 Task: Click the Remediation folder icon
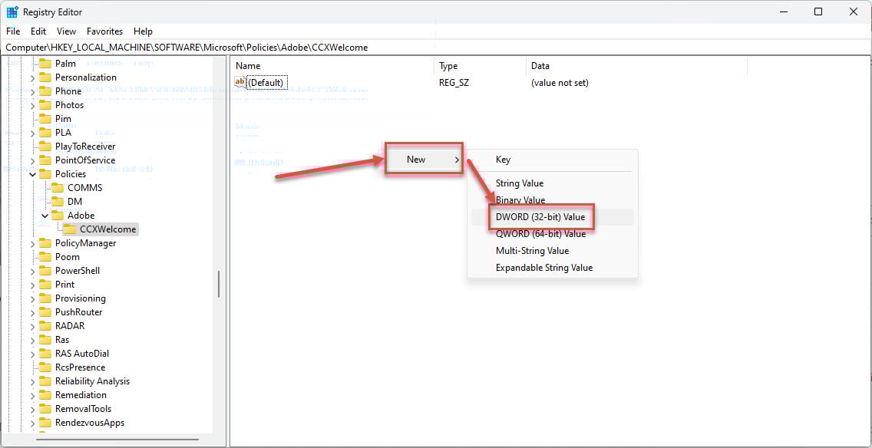(x=46, y=394)
